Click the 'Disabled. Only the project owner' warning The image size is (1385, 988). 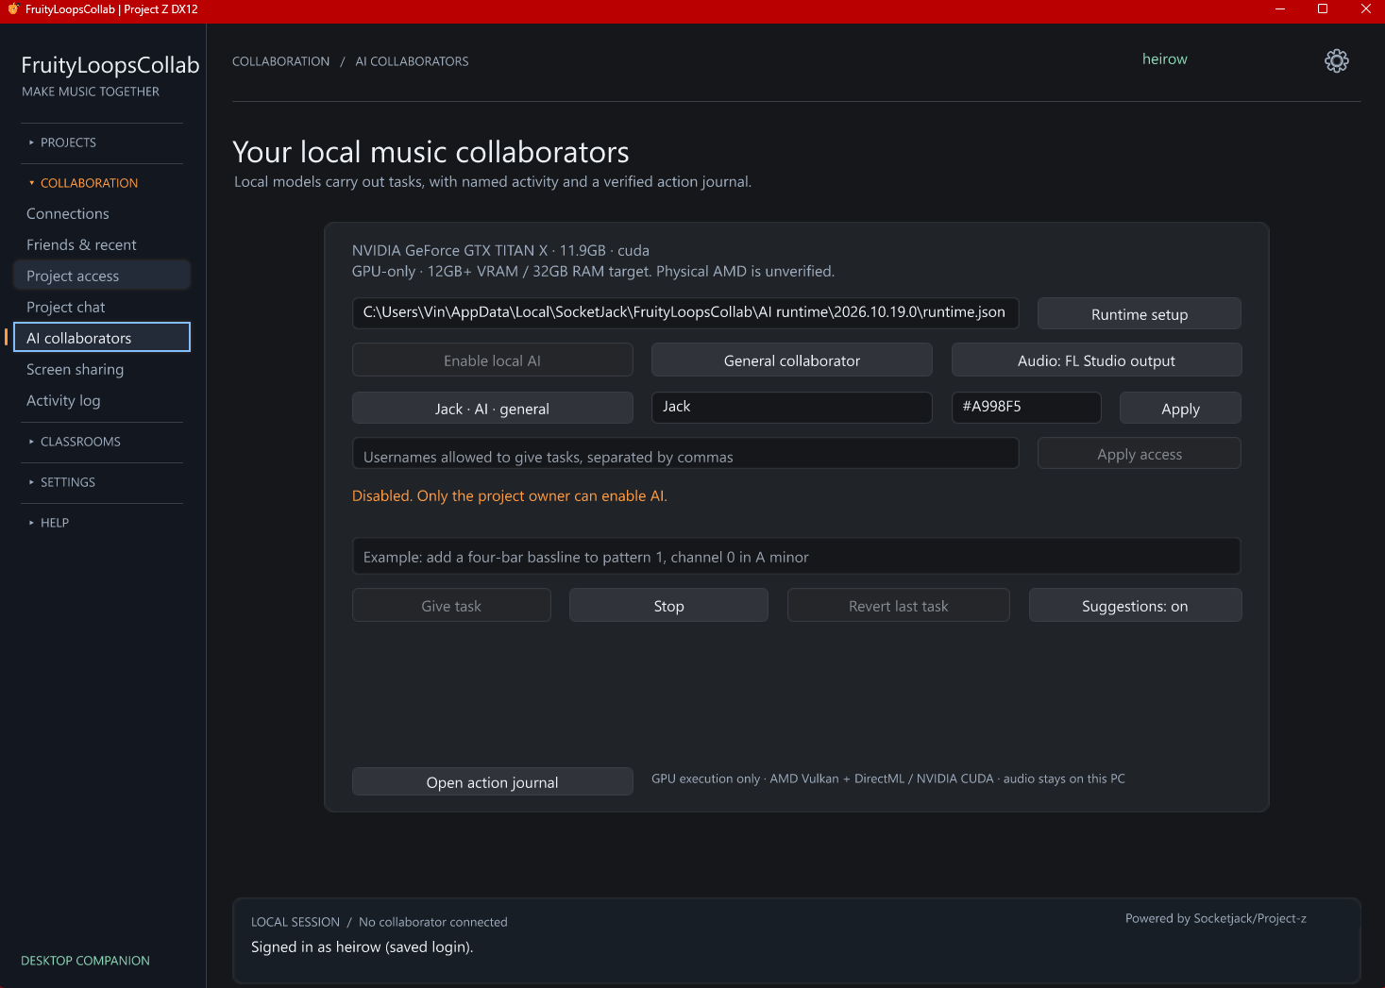[x=510, y=496]
